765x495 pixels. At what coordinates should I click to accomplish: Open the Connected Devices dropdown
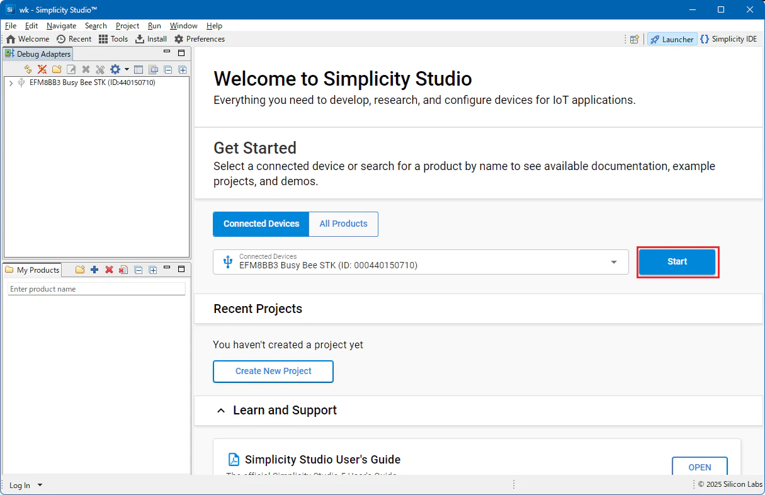pyautogui.click(x=421, y=262)
